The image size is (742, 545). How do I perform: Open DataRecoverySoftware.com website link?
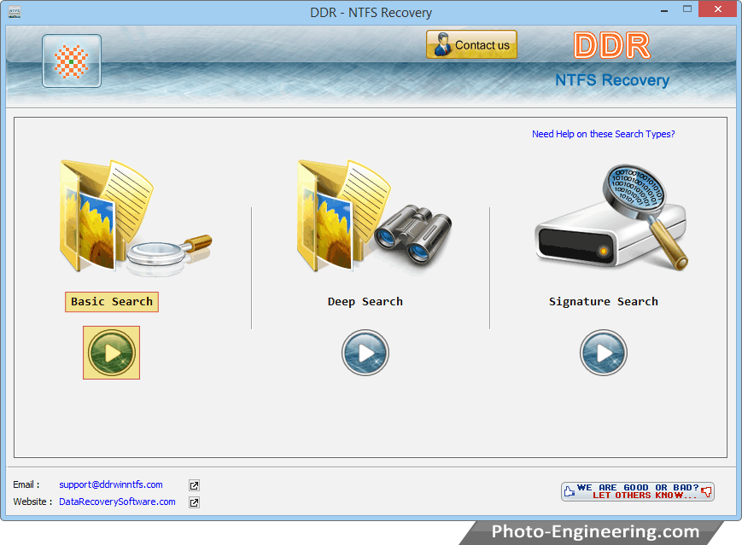point(117,502)
